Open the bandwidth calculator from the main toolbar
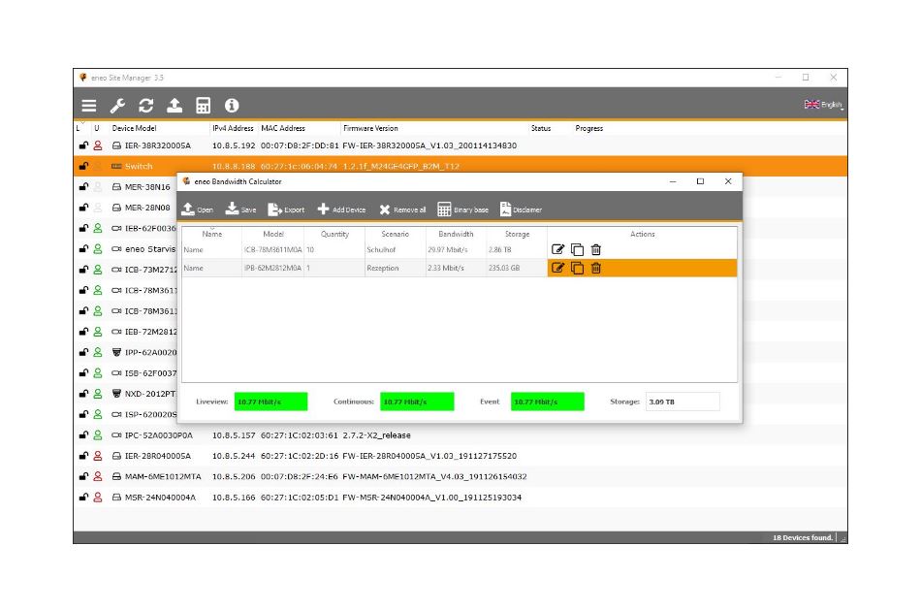921x611 pixels. pos(204,106)
